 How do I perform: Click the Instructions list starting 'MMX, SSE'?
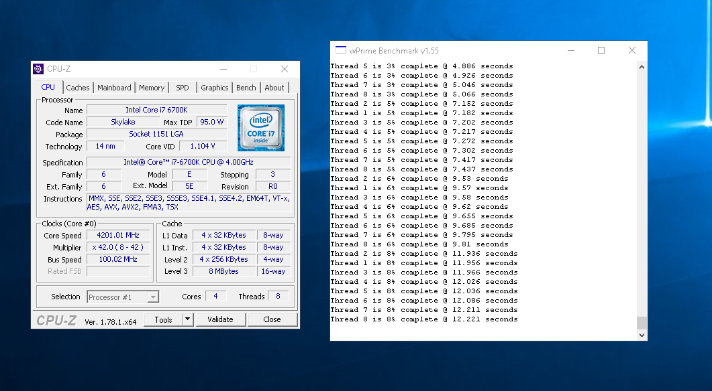pos(189,202)
